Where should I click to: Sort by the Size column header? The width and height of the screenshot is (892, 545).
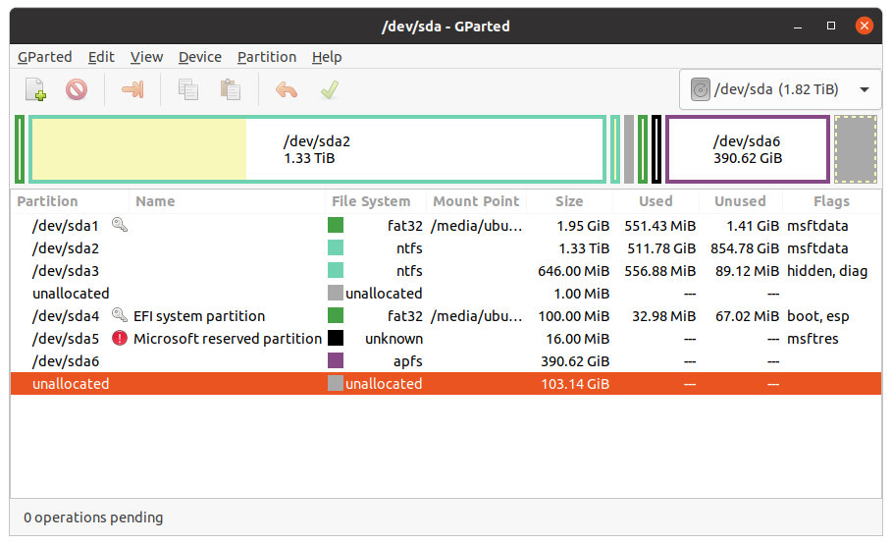[569, 201]
